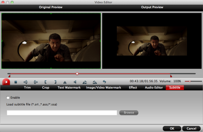Open the Trim tab

click(x=27, y=87)
